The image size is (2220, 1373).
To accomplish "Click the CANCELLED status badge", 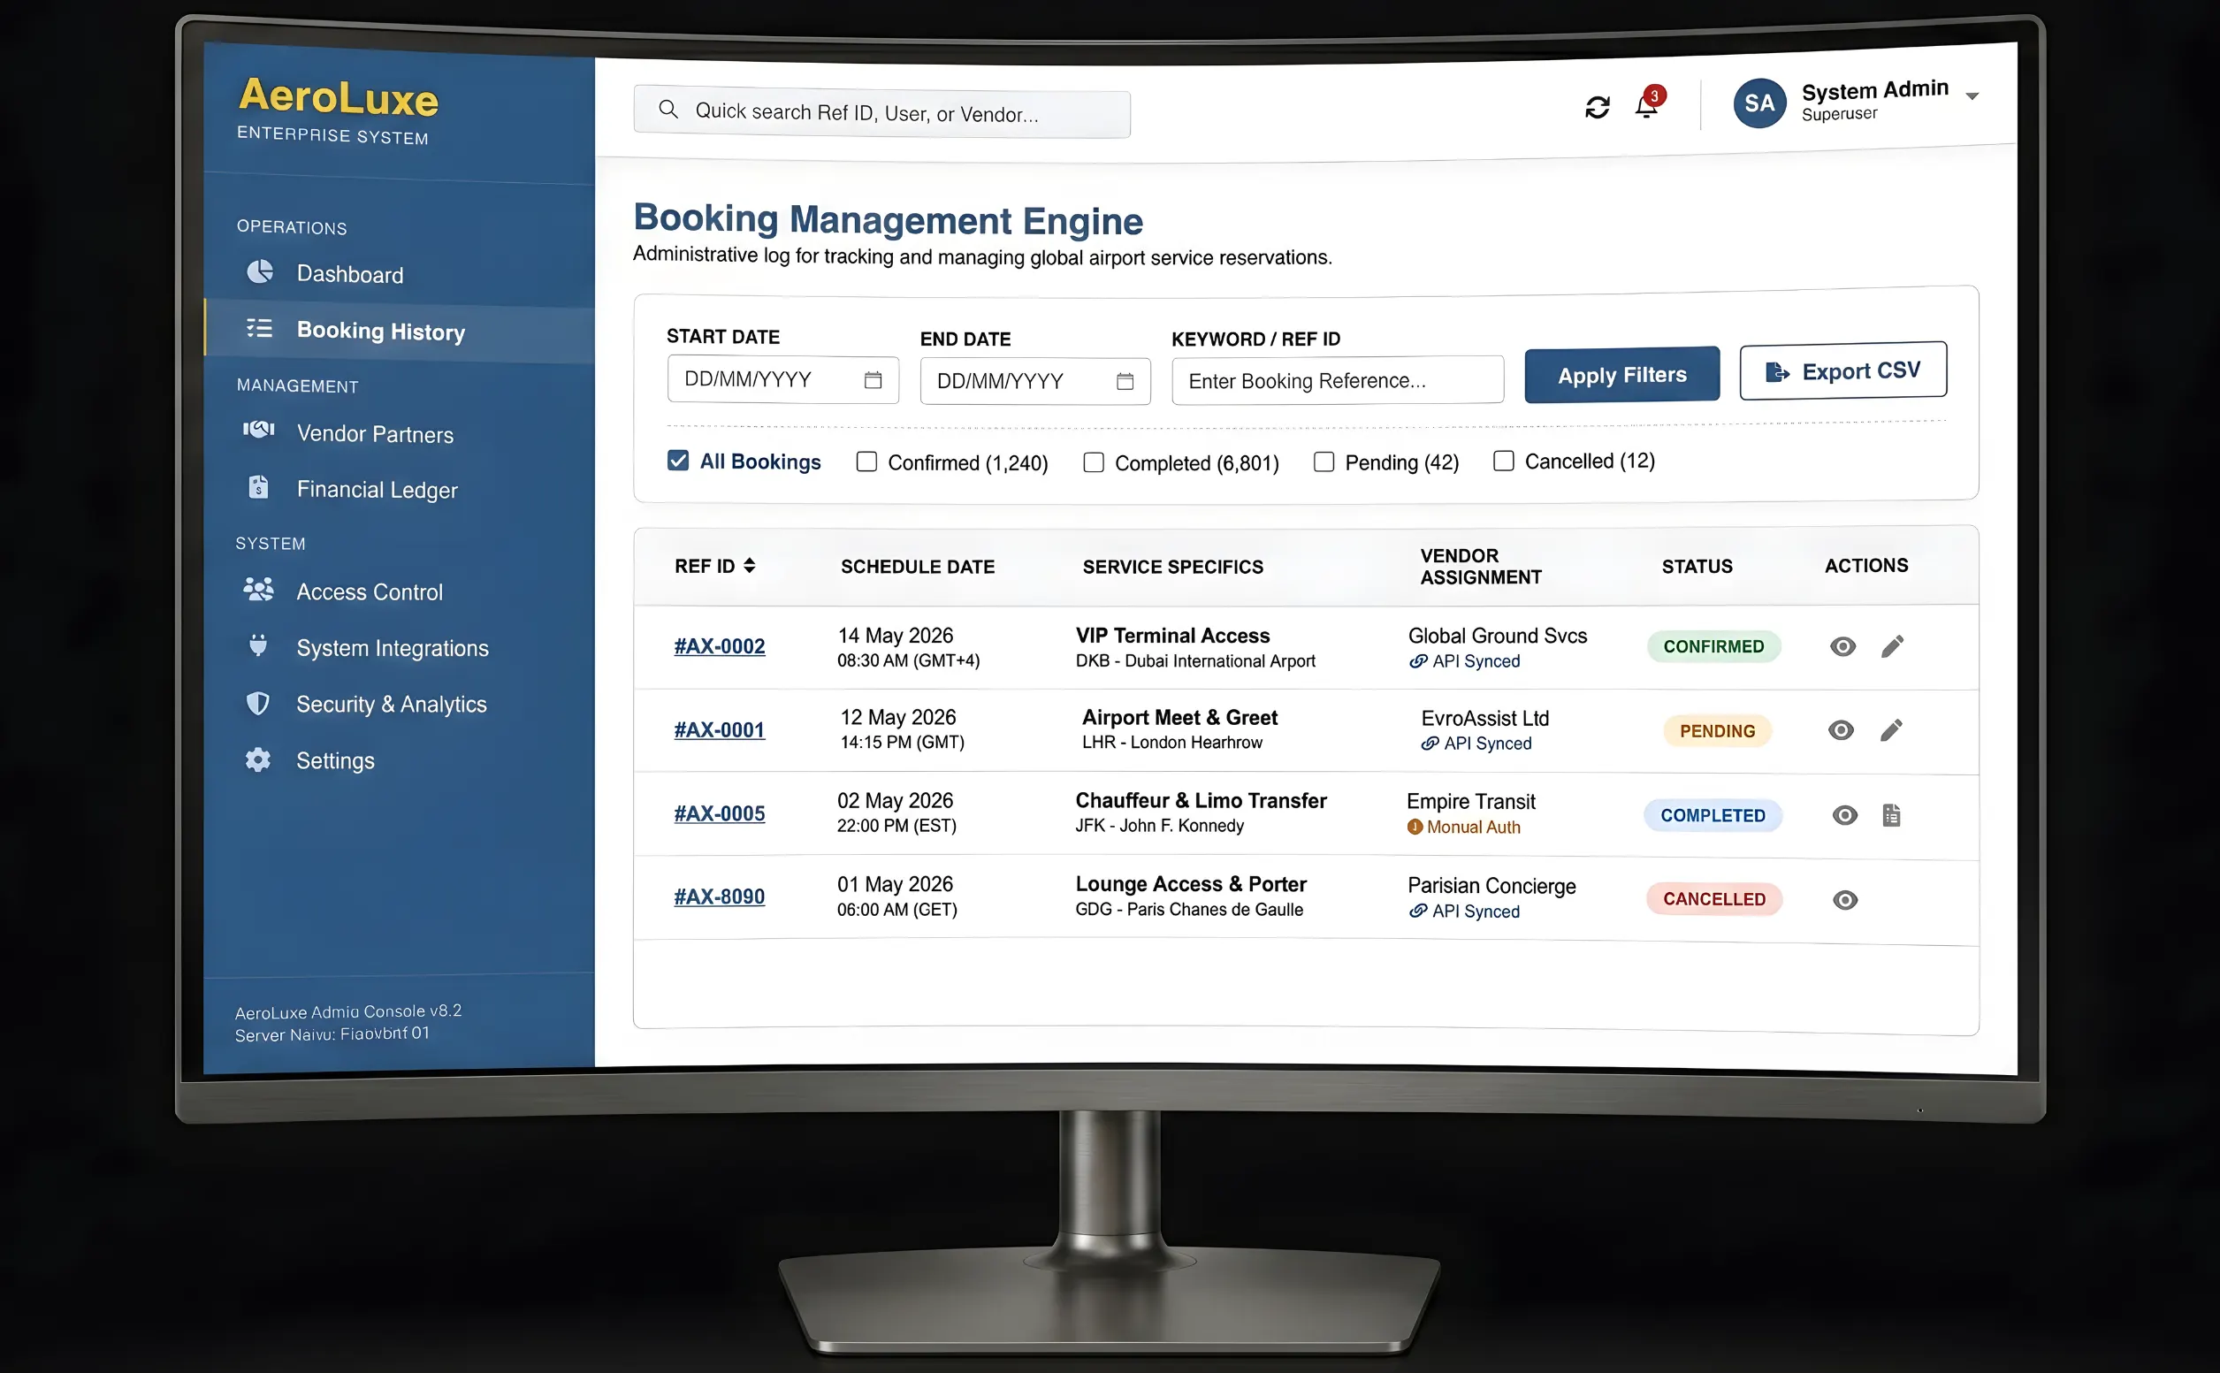I will point(1714,899).
